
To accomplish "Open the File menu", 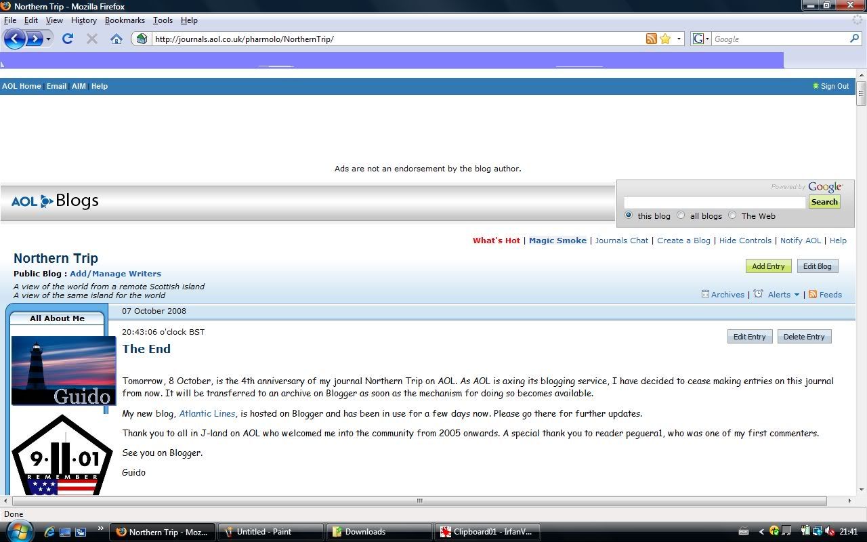I will coord(10,20).
